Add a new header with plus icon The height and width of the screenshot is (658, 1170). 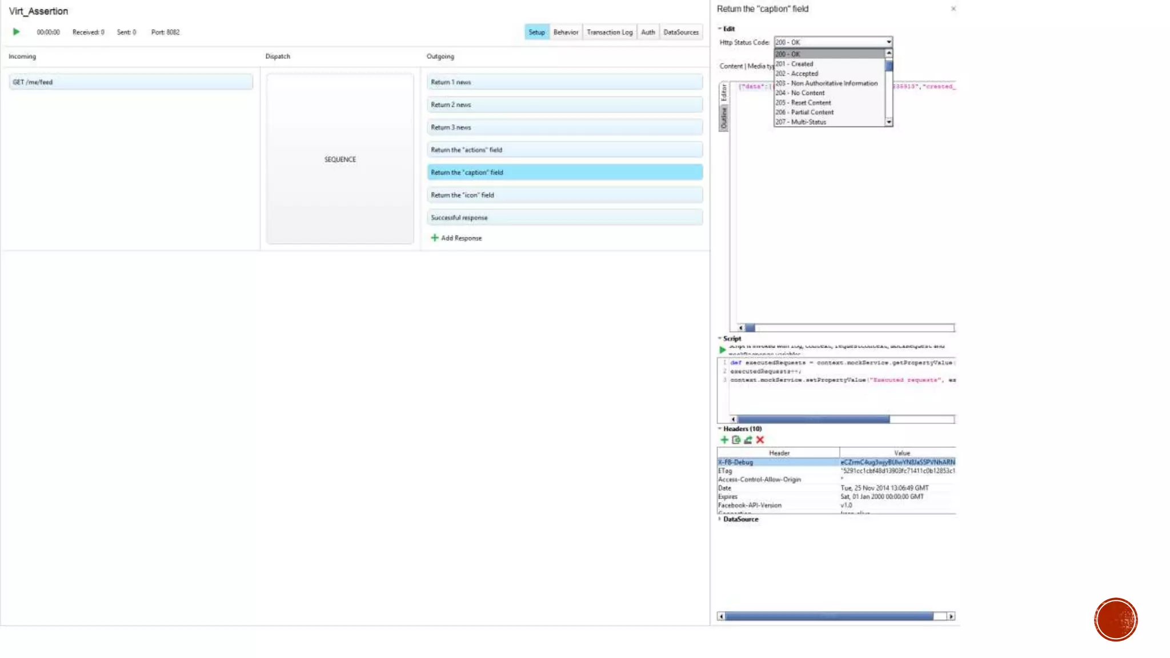point(724,440)
